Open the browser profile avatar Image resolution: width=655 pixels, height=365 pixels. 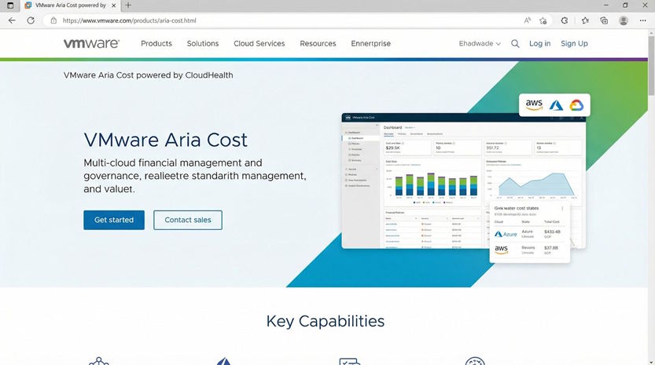[x=624, y=20]
